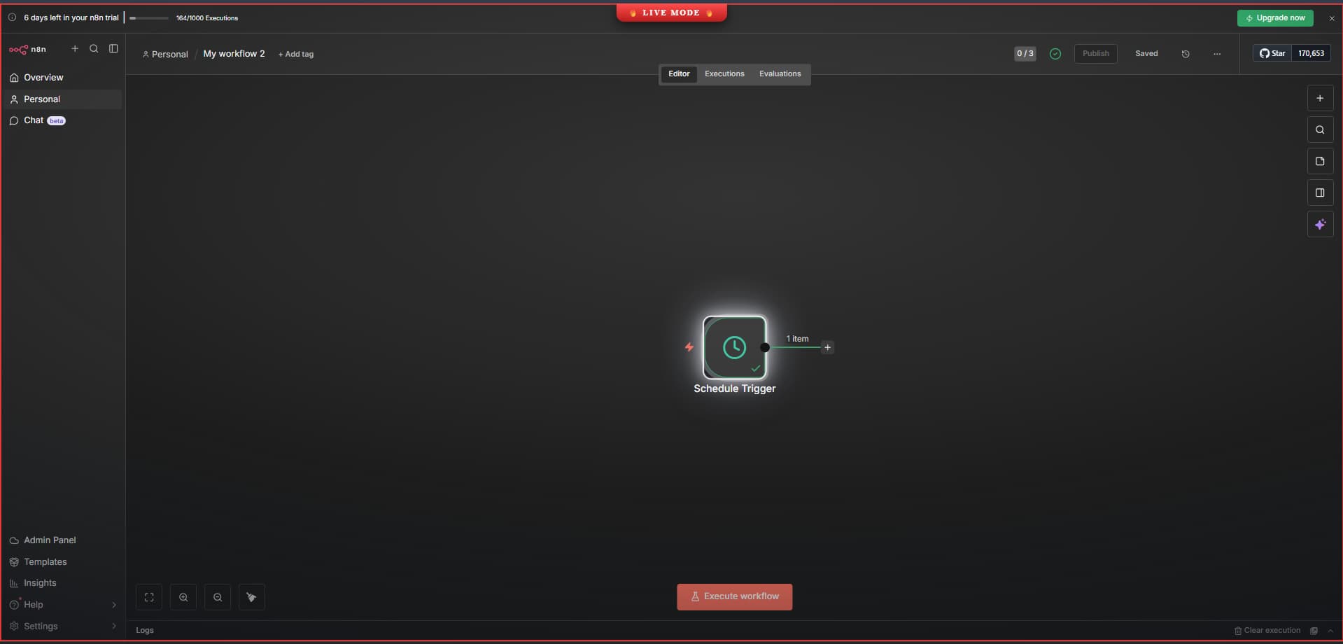The height and width of the screenshot is (644, 1343).
Task: Open node creator with canvas plus button
Action: point(1320,99)
